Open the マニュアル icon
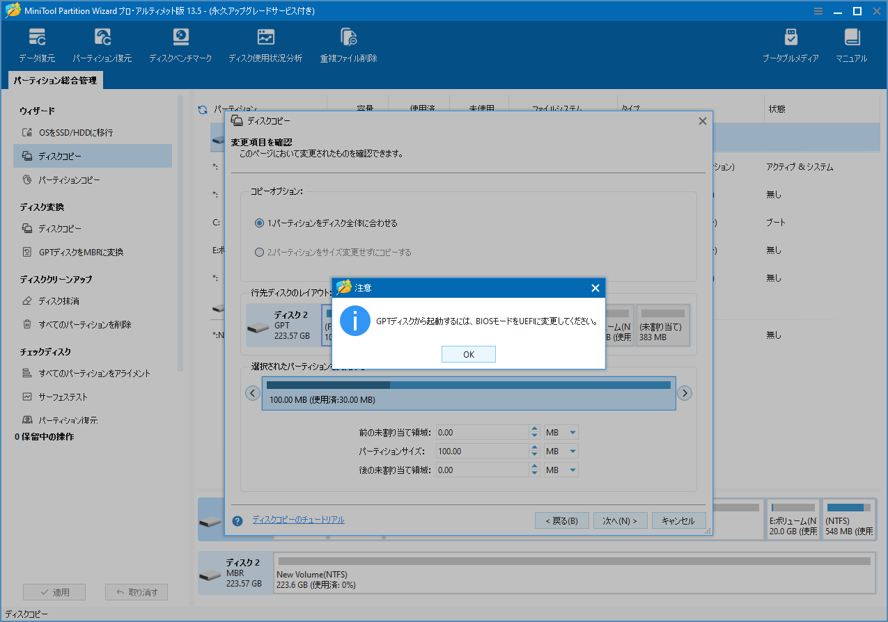Image resolution: width=888 pixels, height=622 pixels. coord(851,45)
